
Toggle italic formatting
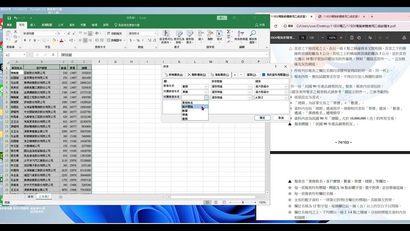(x=29, y=40)
